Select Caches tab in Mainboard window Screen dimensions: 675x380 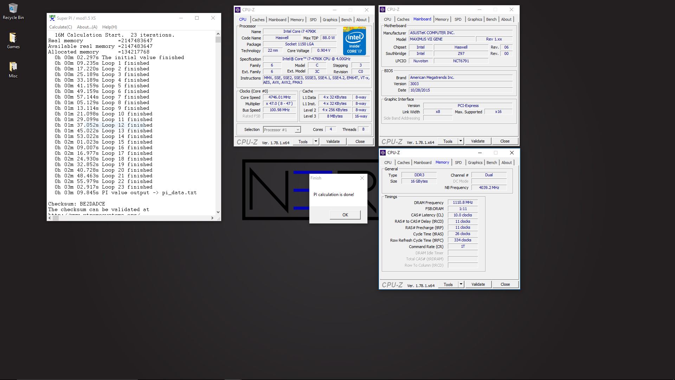(x=403, y=19)
